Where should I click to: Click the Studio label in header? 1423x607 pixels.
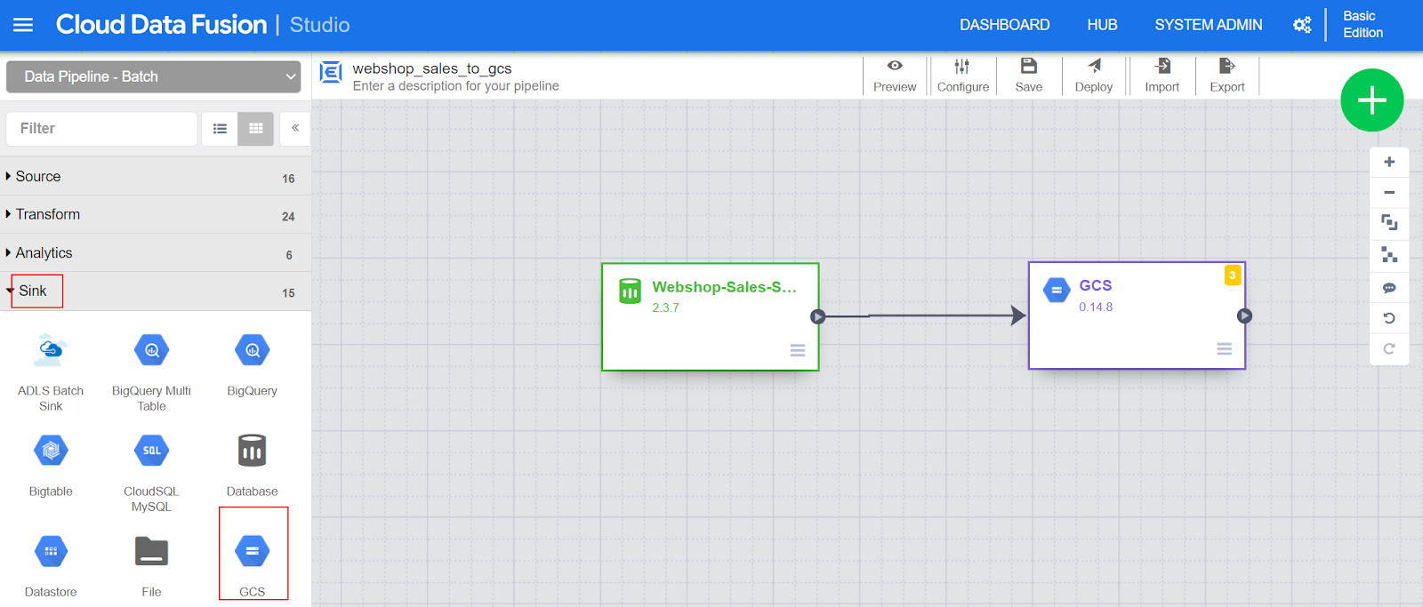click(x=319, y=25)
